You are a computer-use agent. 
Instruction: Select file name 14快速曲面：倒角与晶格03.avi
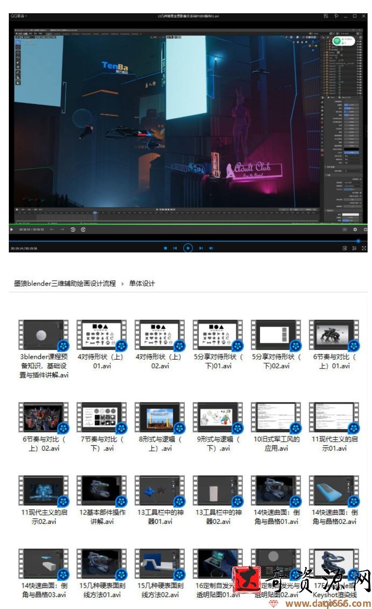point(43,590)
